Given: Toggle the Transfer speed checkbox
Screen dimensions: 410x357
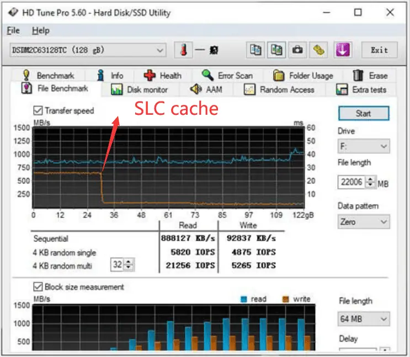Looking at the screenshot, I should [38, 110].
